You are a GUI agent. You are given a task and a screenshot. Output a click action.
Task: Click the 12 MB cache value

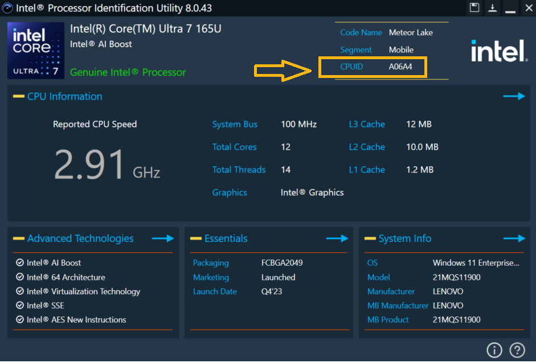(419, 124)
